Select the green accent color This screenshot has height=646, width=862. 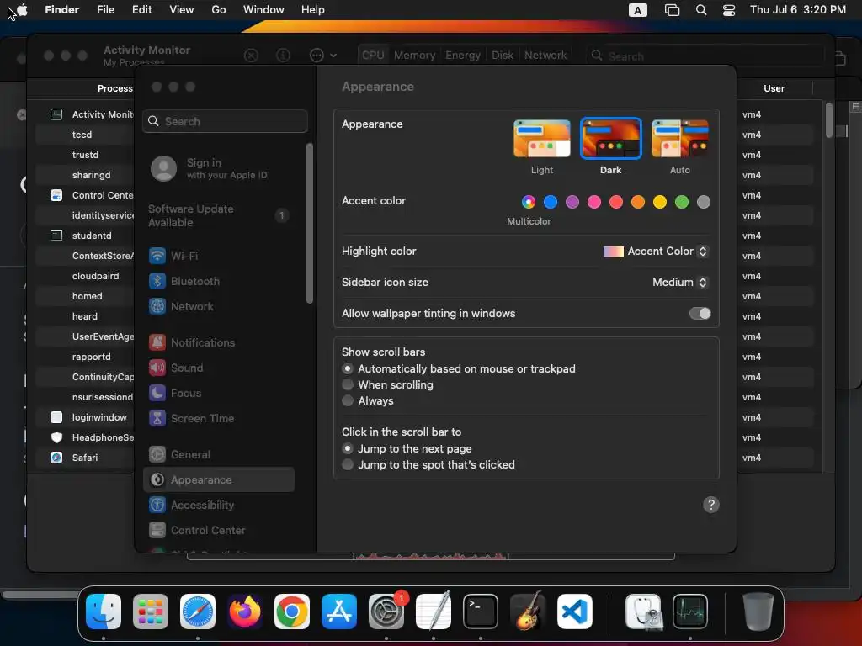click(x=682, y=202)
